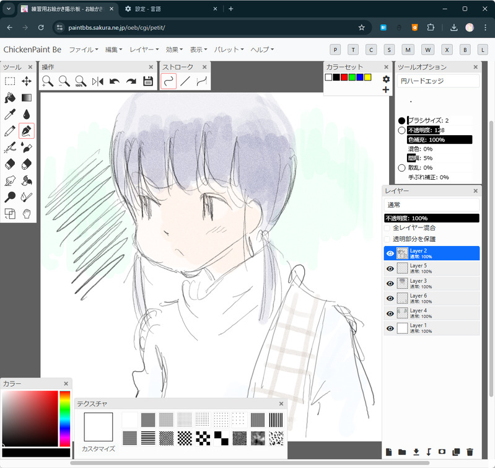Select the smudge finger tool
495x468 pixels.
[x=10, y=180]
